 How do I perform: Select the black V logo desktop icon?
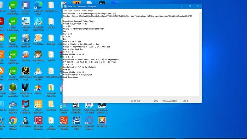25,88
